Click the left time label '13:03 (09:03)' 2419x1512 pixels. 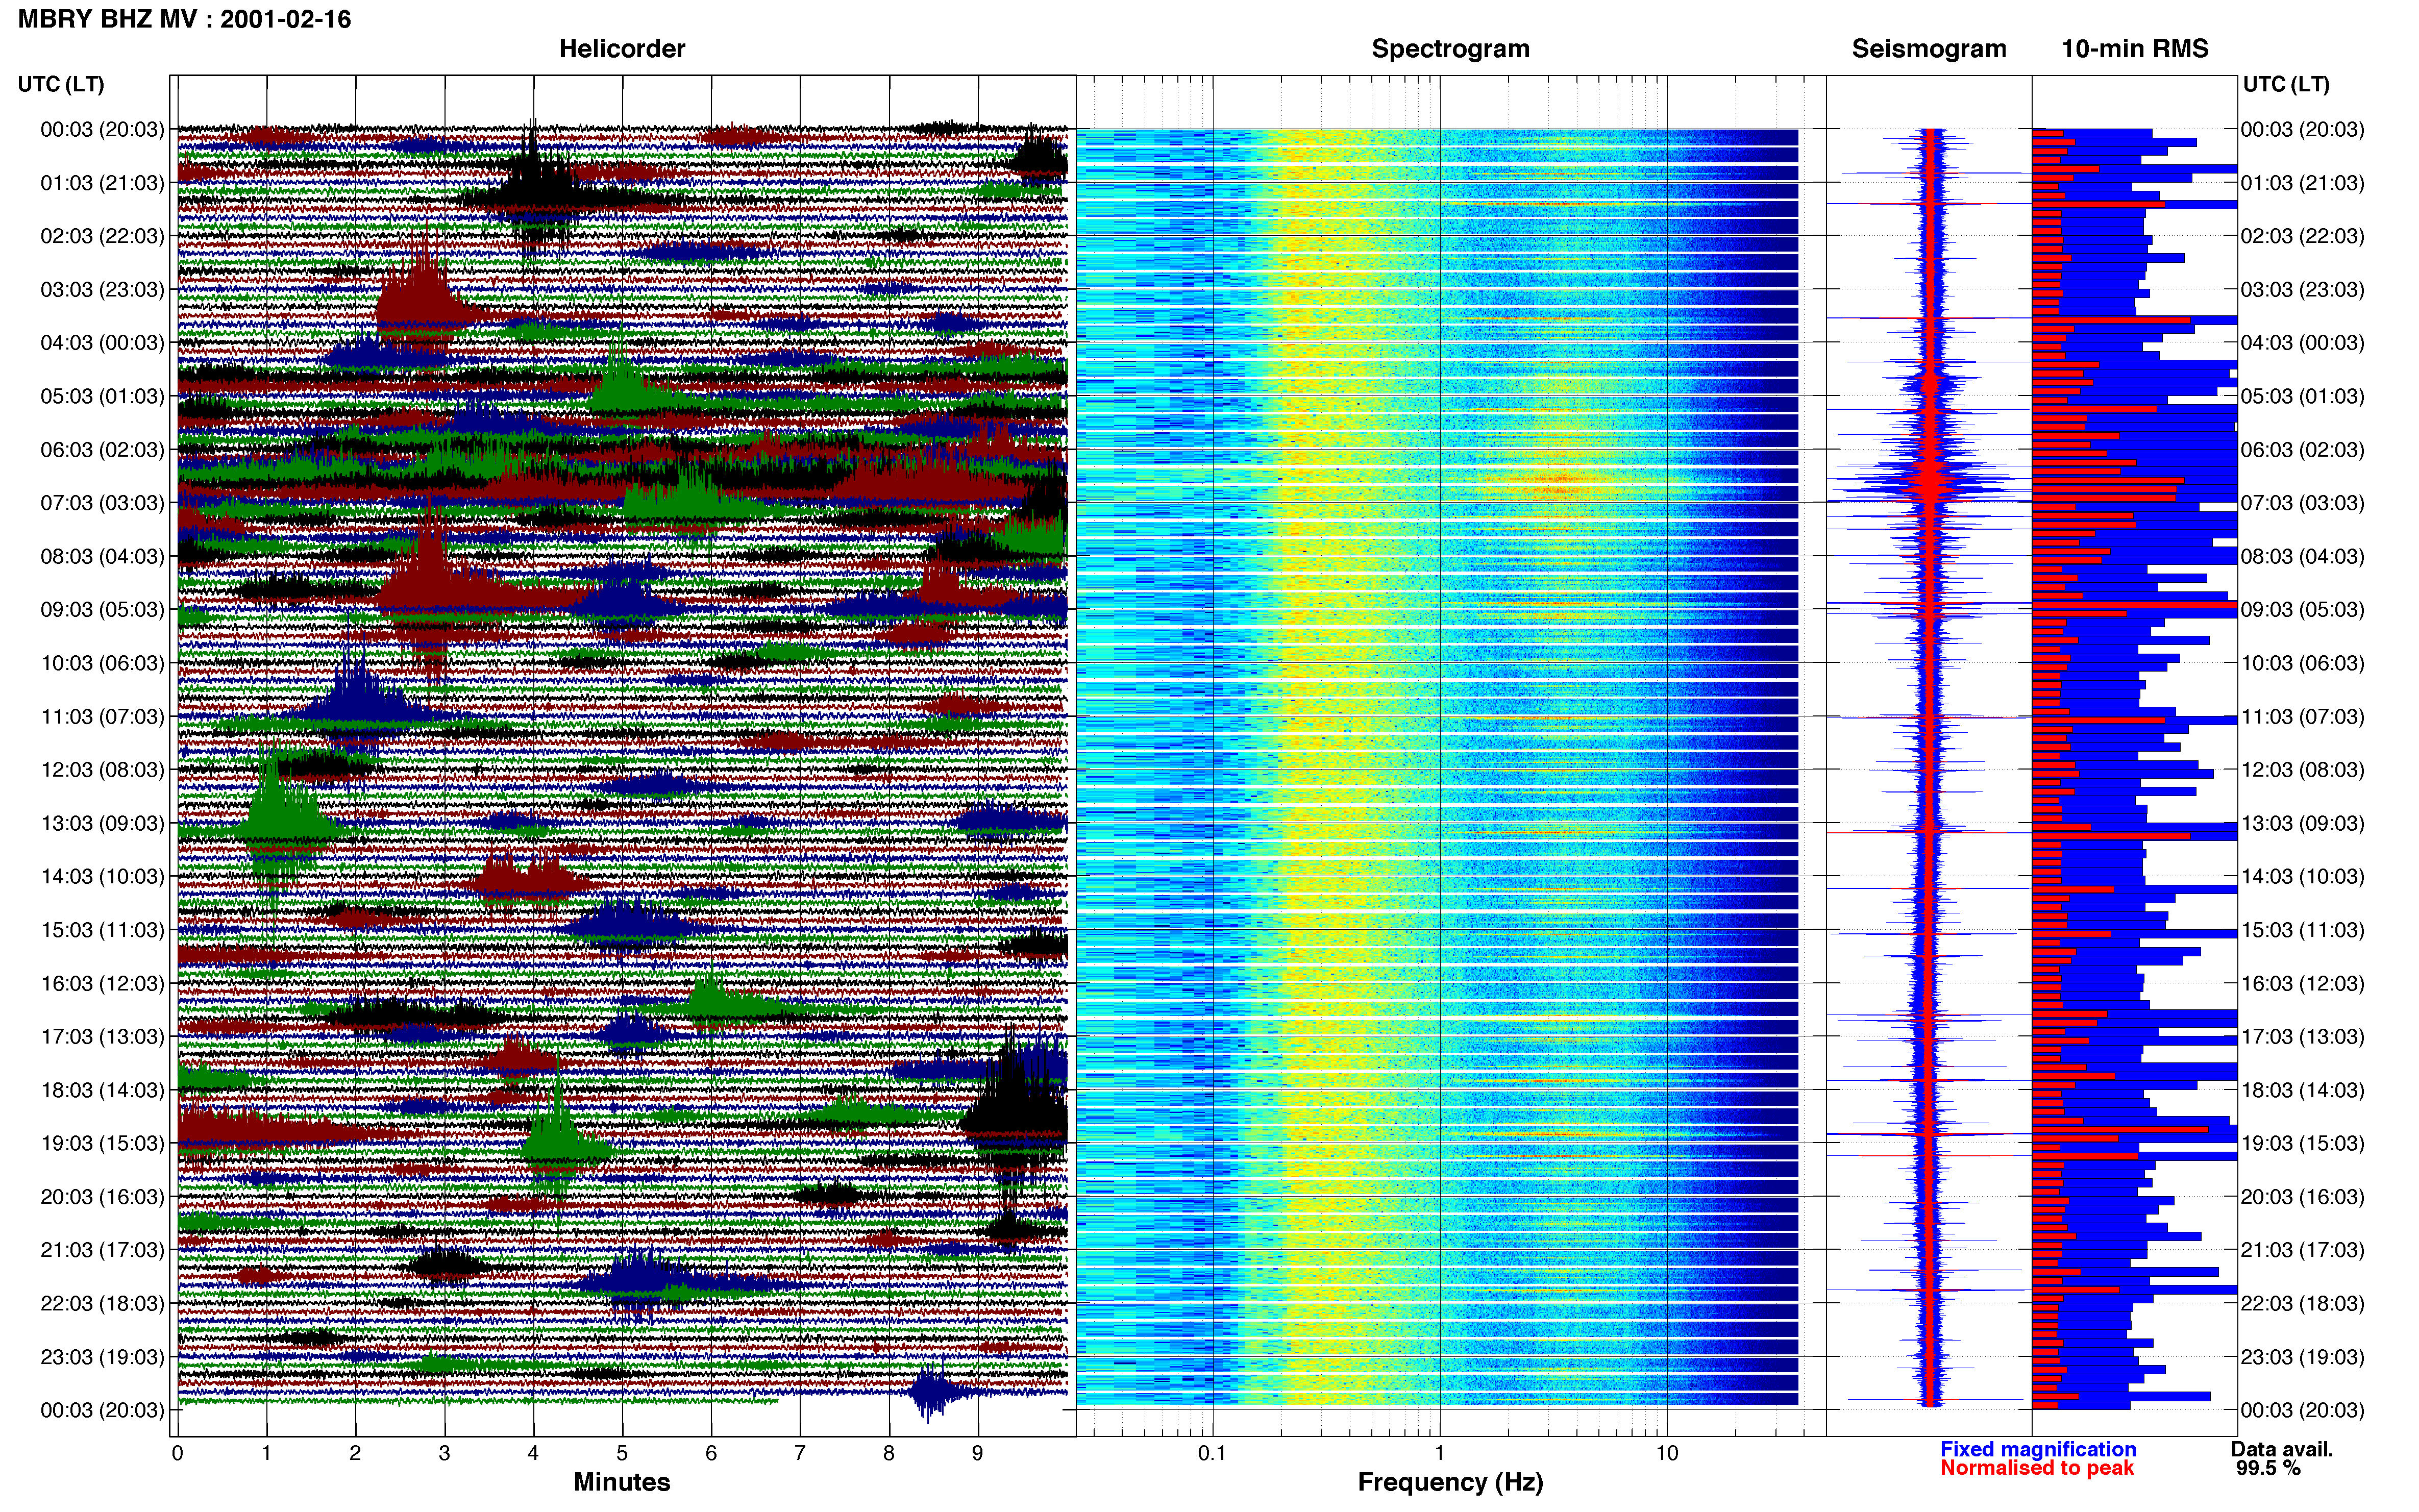pyautogui.click(x=102, y=823)
